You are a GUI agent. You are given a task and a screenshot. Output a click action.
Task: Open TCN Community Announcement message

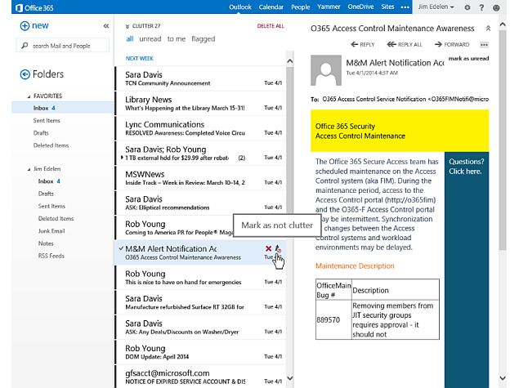(200, 78)
